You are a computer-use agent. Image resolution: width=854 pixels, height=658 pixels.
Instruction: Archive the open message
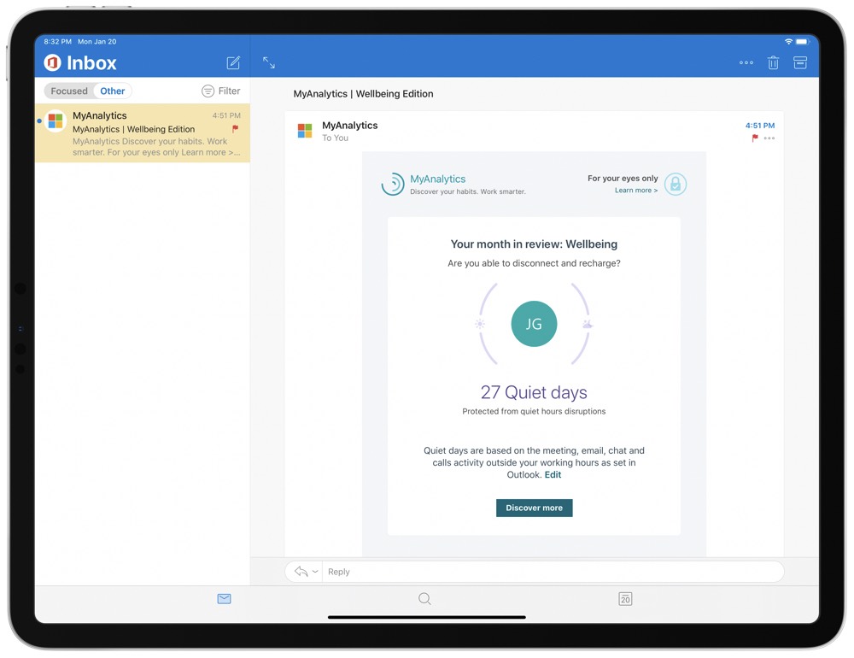(800, 62)
